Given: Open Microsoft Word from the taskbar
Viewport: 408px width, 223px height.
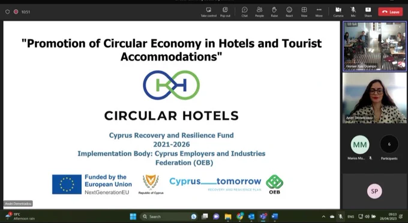Looking at the screenshot, I should pyautogui.click(x=275, y=216).
